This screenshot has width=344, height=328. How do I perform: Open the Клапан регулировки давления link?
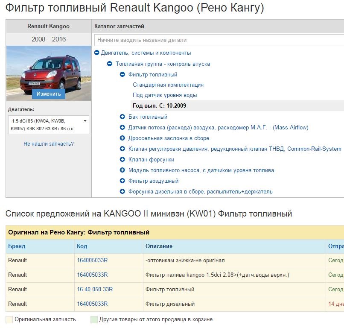pos(235,149)
